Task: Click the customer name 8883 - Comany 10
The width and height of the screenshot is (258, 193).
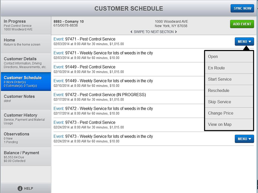Action: coord(69,22)
